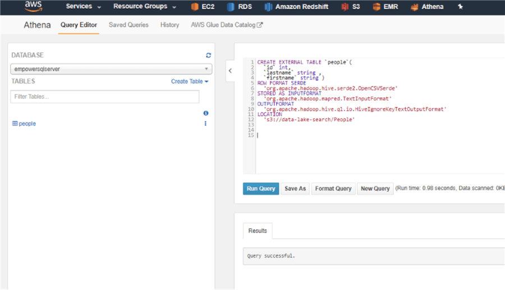Open S3 service shortcut
Screen dimensions: 505x290
[x=345, y=7]
